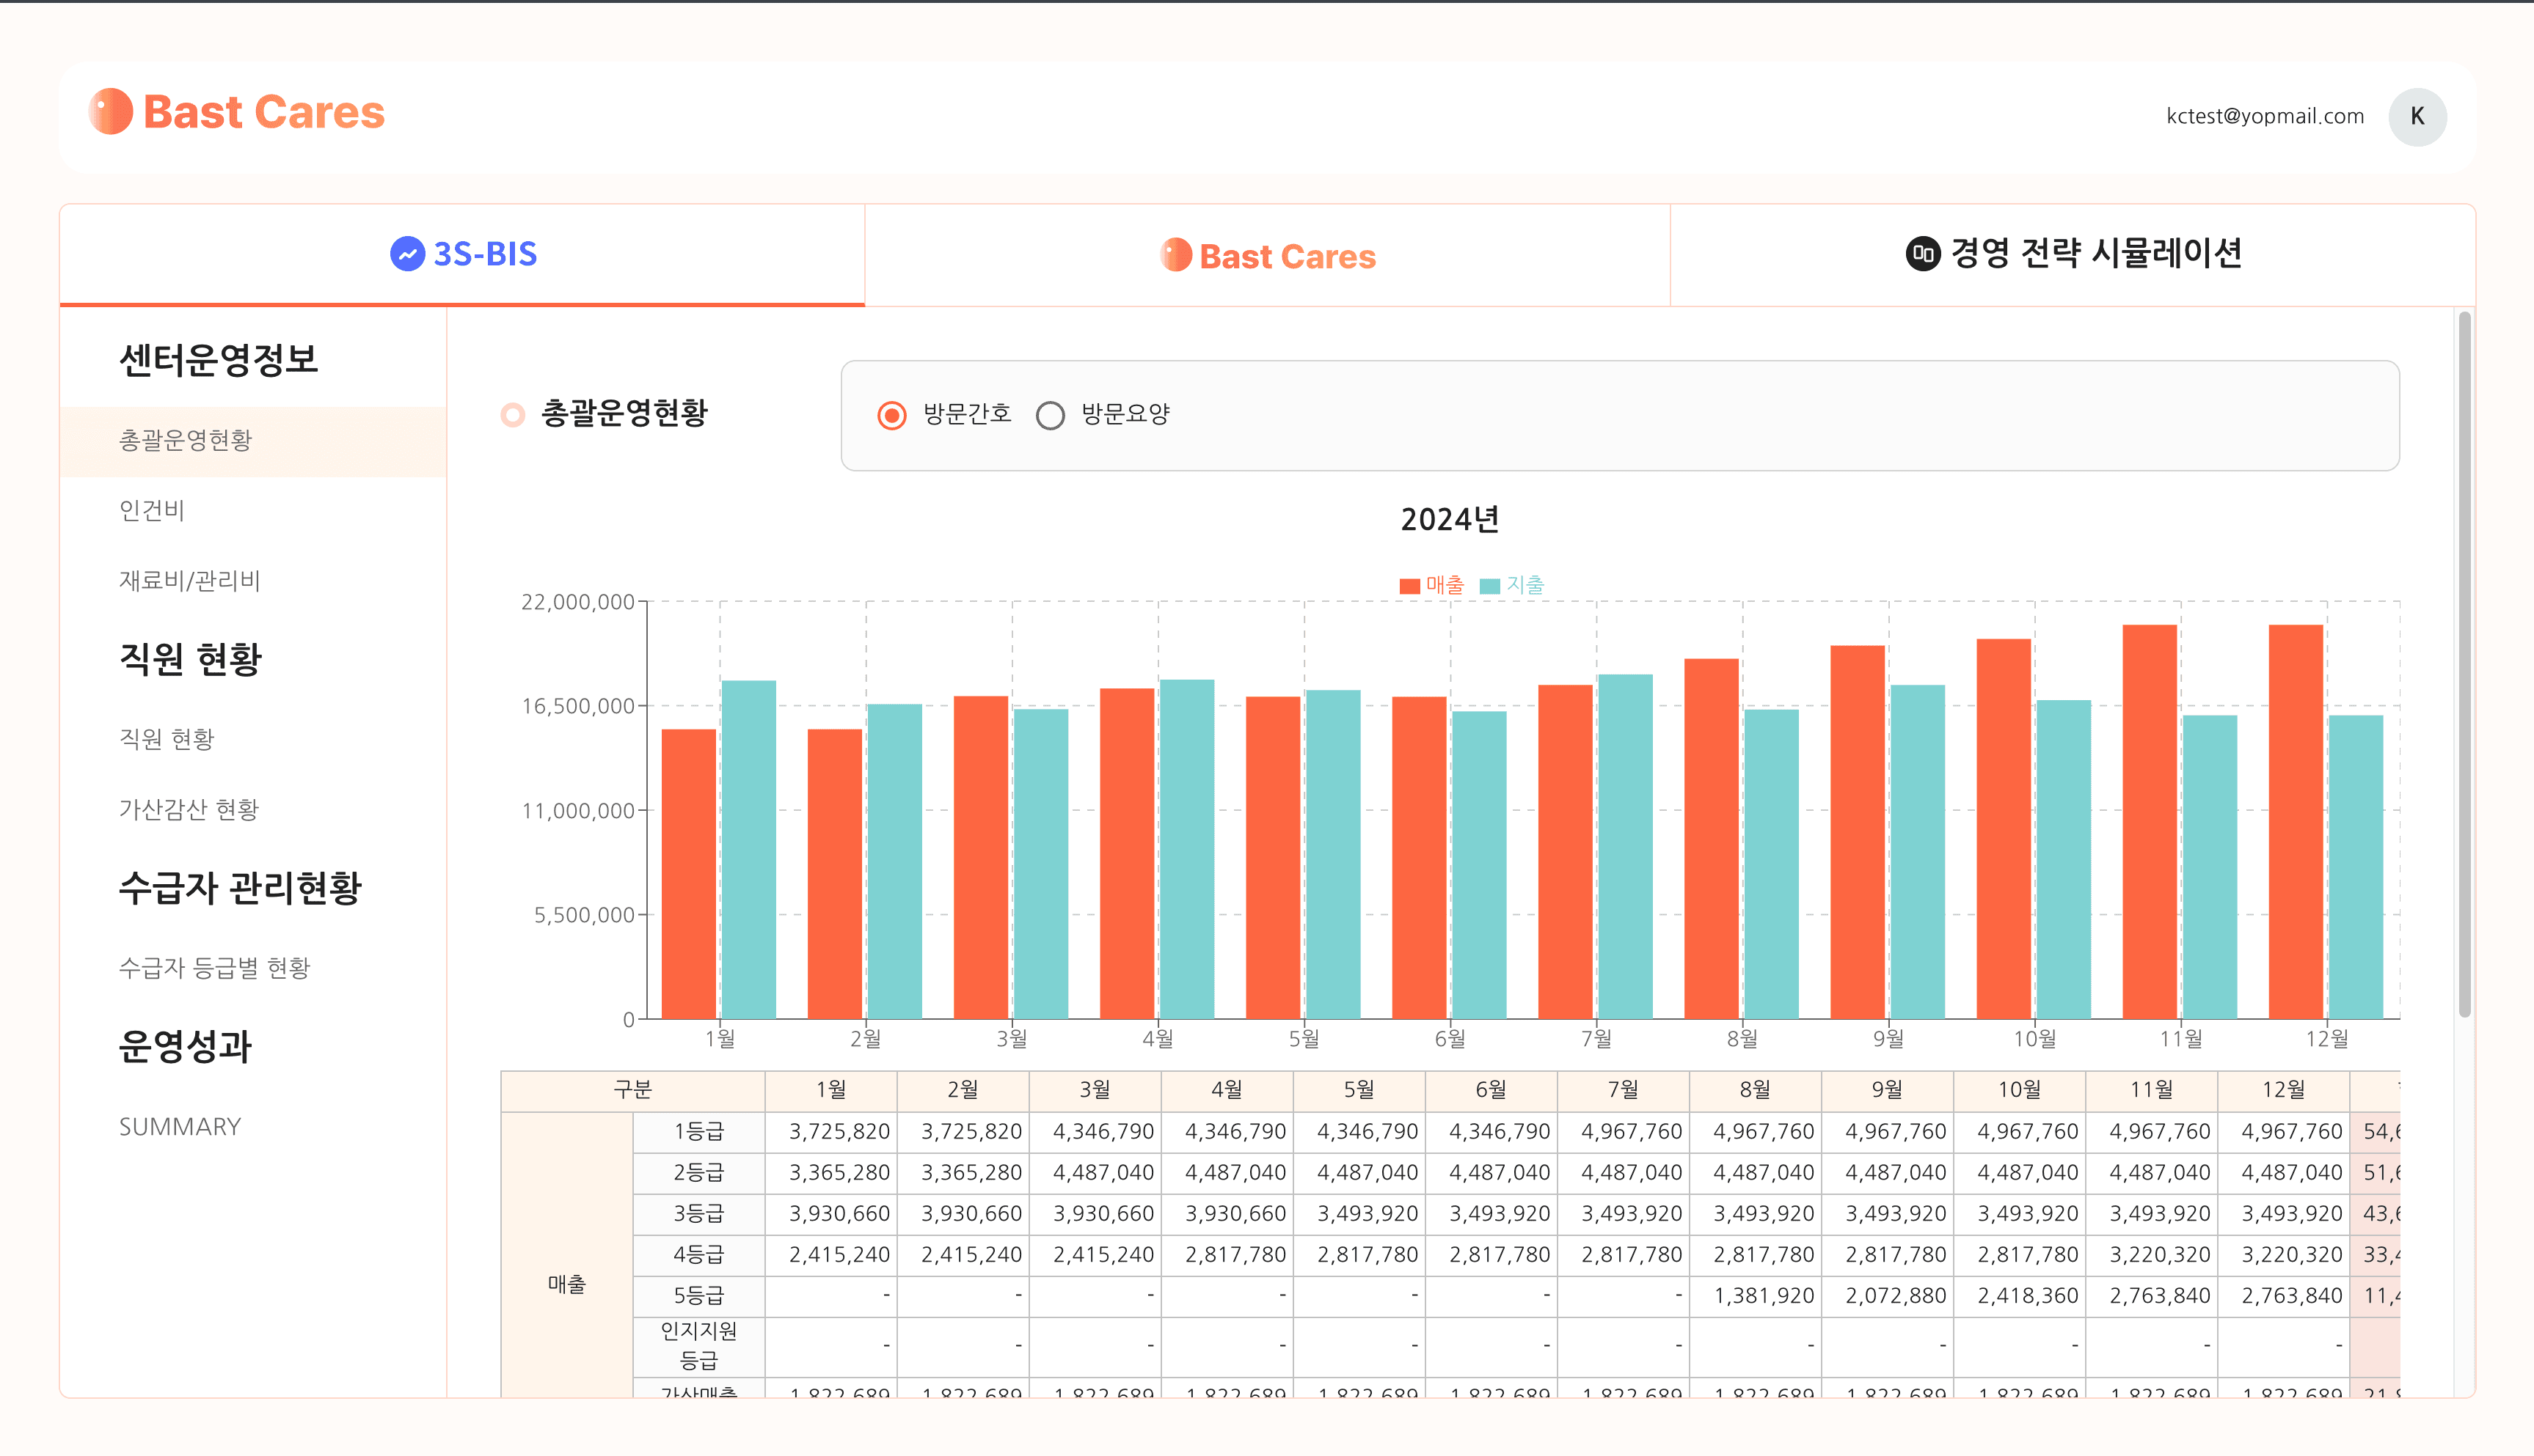
Task: Click the 총괄운영현황 heading circle icon
Action: [x=512, y=414]
